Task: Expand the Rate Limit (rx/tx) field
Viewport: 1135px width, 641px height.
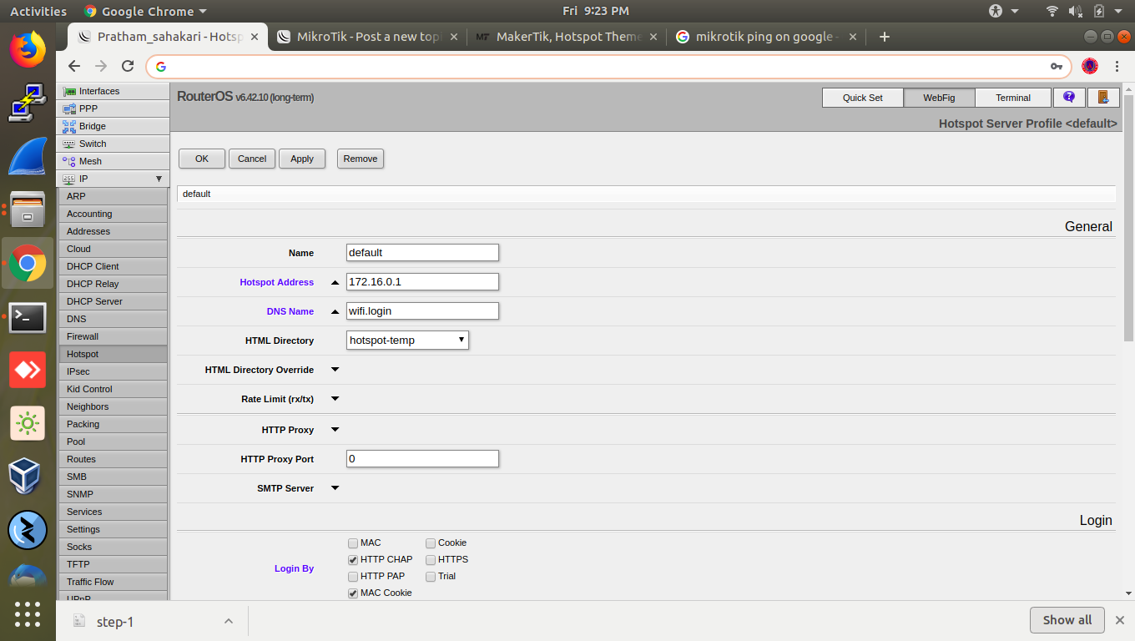Action: click(335, 399)
